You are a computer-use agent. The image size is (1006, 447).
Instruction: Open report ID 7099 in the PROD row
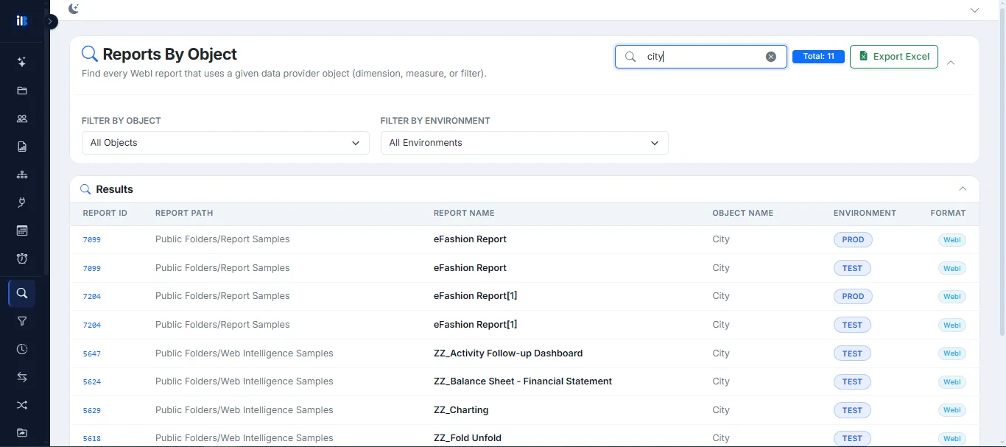tap(91, 240)
